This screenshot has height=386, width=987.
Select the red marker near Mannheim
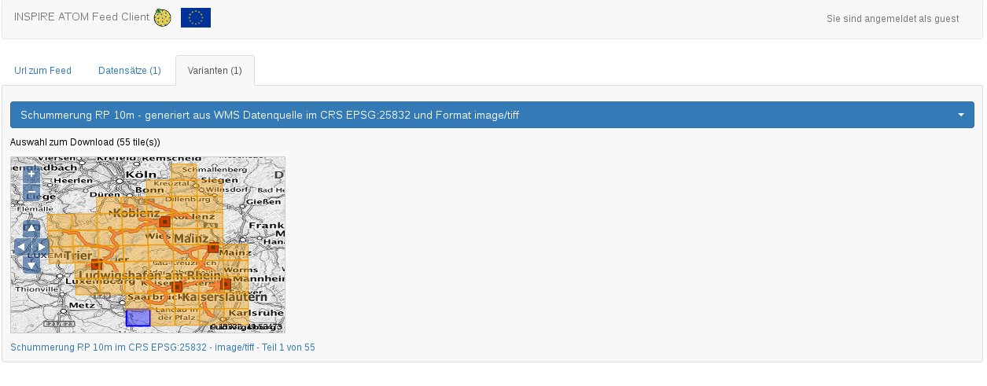pyautogui.click(x=226, y=284)
